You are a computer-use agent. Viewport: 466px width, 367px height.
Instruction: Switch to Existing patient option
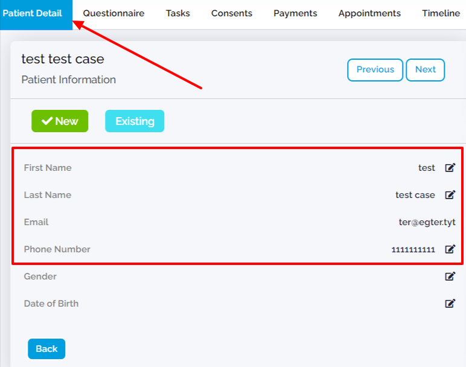click(x=135, y=121)
